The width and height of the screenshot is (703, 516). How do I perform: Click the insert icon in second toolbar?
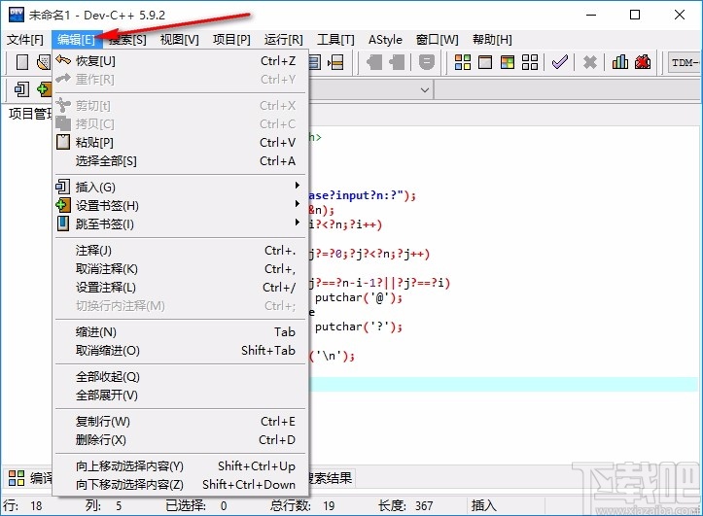(21, 89)
